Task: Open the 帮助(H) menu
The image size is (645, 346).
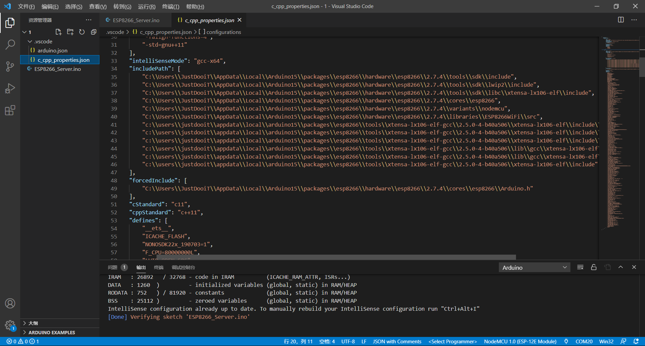Action: click(195, 6)
